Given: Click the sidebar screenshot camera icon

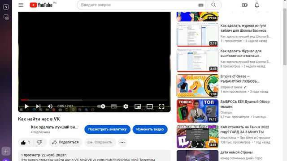Looking at the screenshot, I should pyautogui.click(x=6, y=17).
